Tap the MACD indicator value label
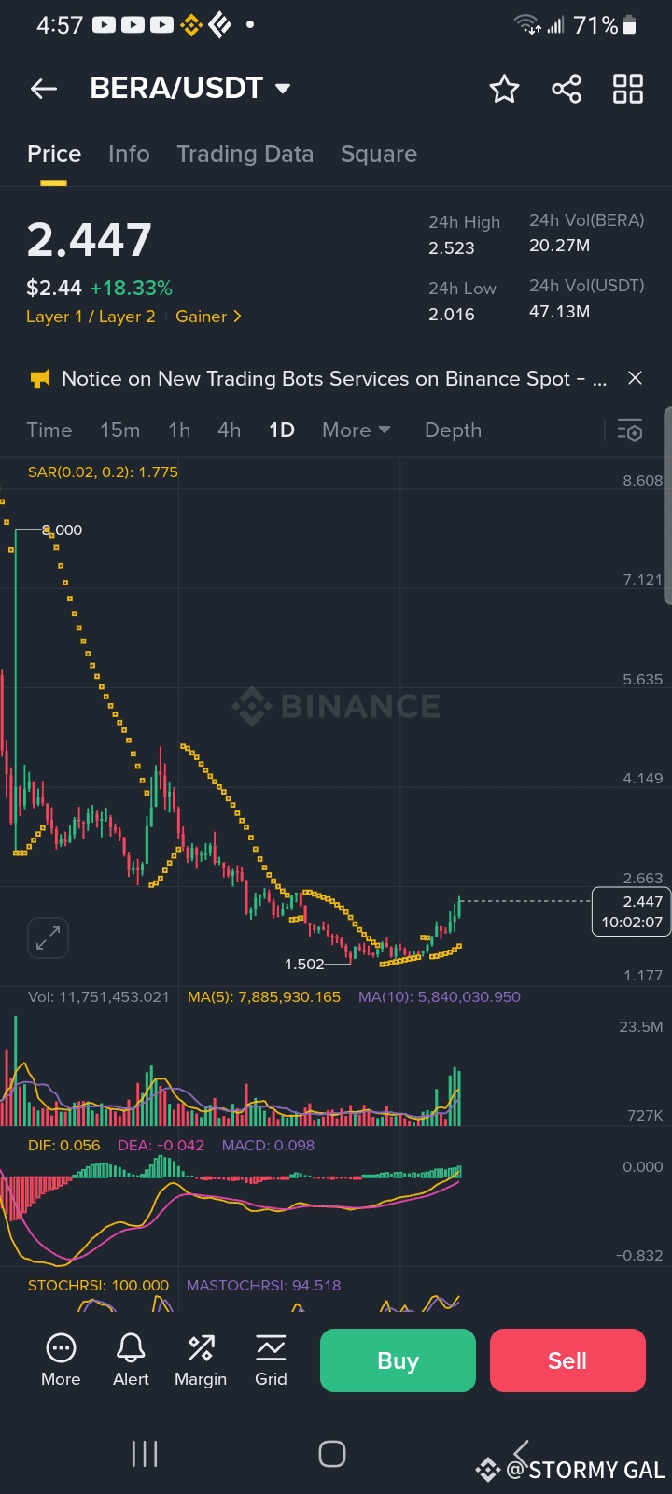 tap(268, 1146)
